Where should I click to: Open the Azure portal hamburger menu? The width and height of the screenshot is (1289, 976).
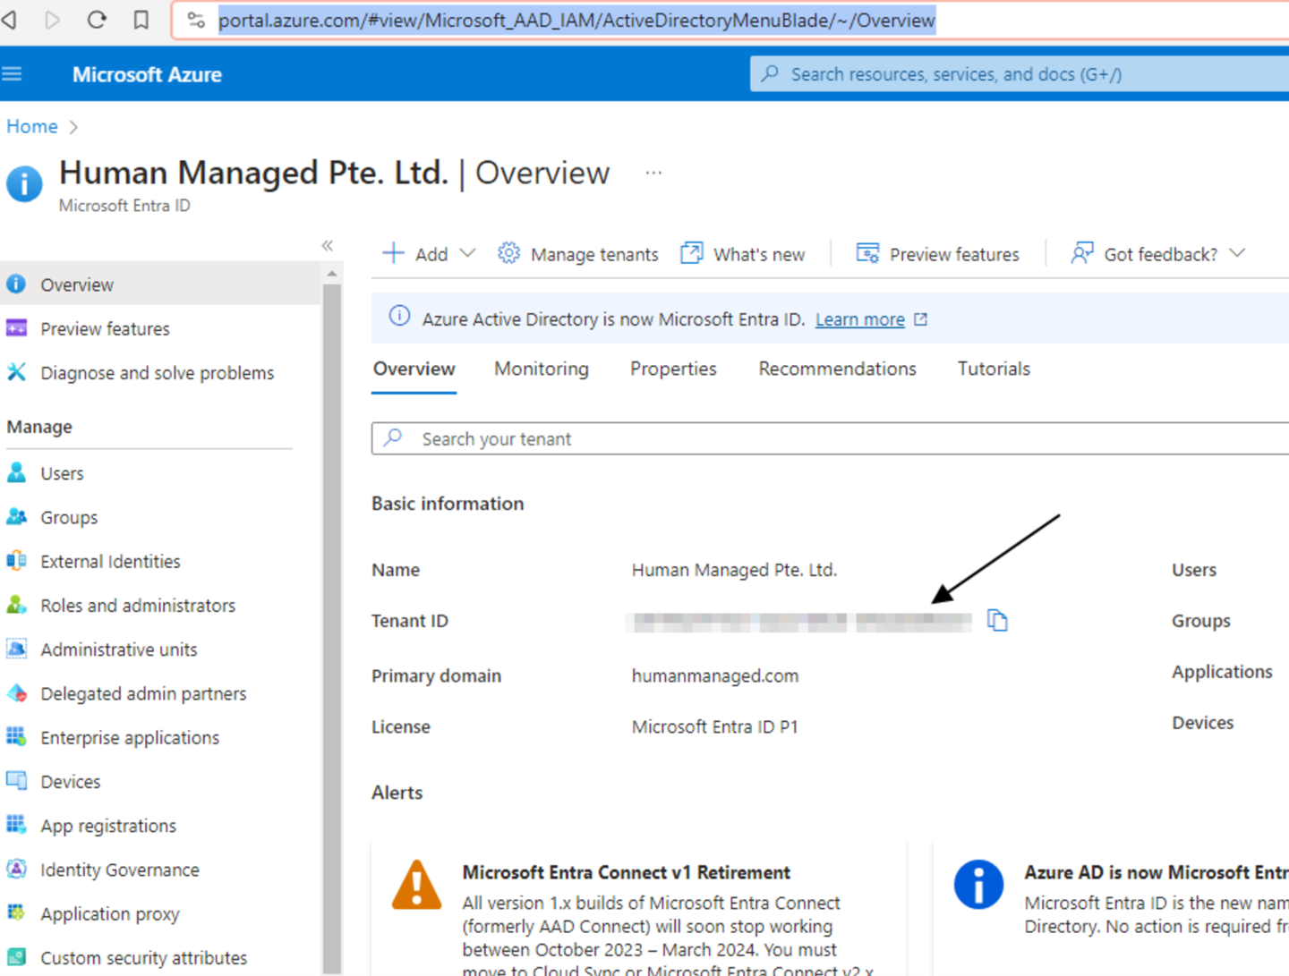tap(12, 74)
